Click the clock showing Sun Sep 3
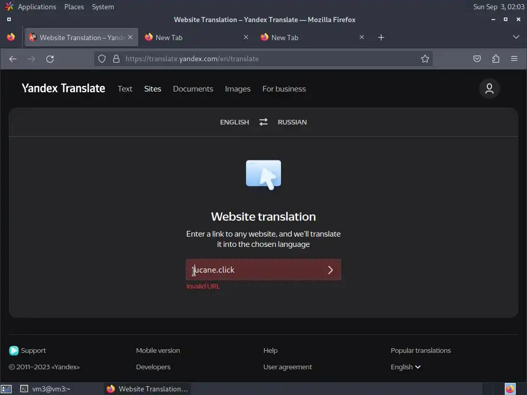This screenshot has height=395, width=527. (x=499, y=7)
